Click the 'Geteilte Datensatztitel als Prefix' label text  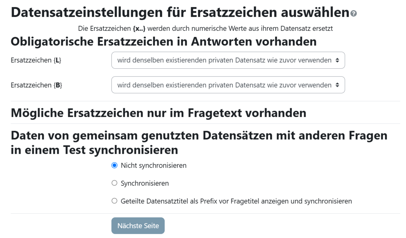tap(236, 201)
